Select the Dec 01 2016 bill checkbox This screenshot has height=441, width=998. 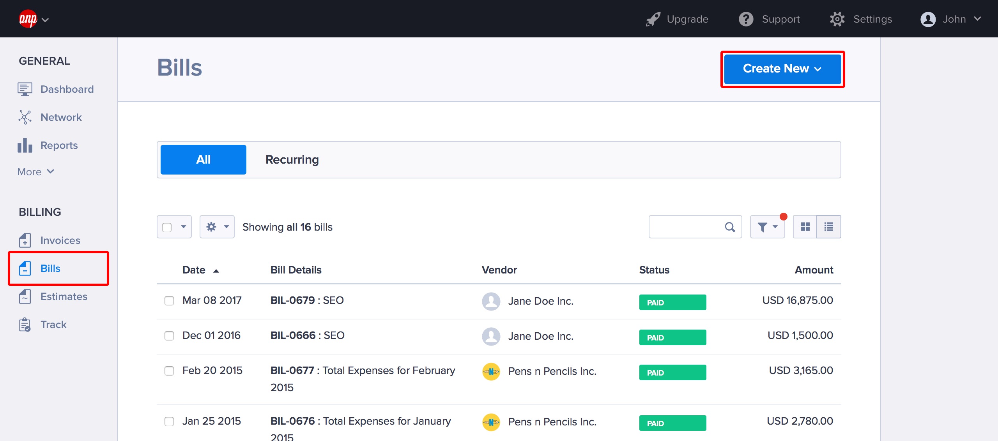click(x=169, y=336)
